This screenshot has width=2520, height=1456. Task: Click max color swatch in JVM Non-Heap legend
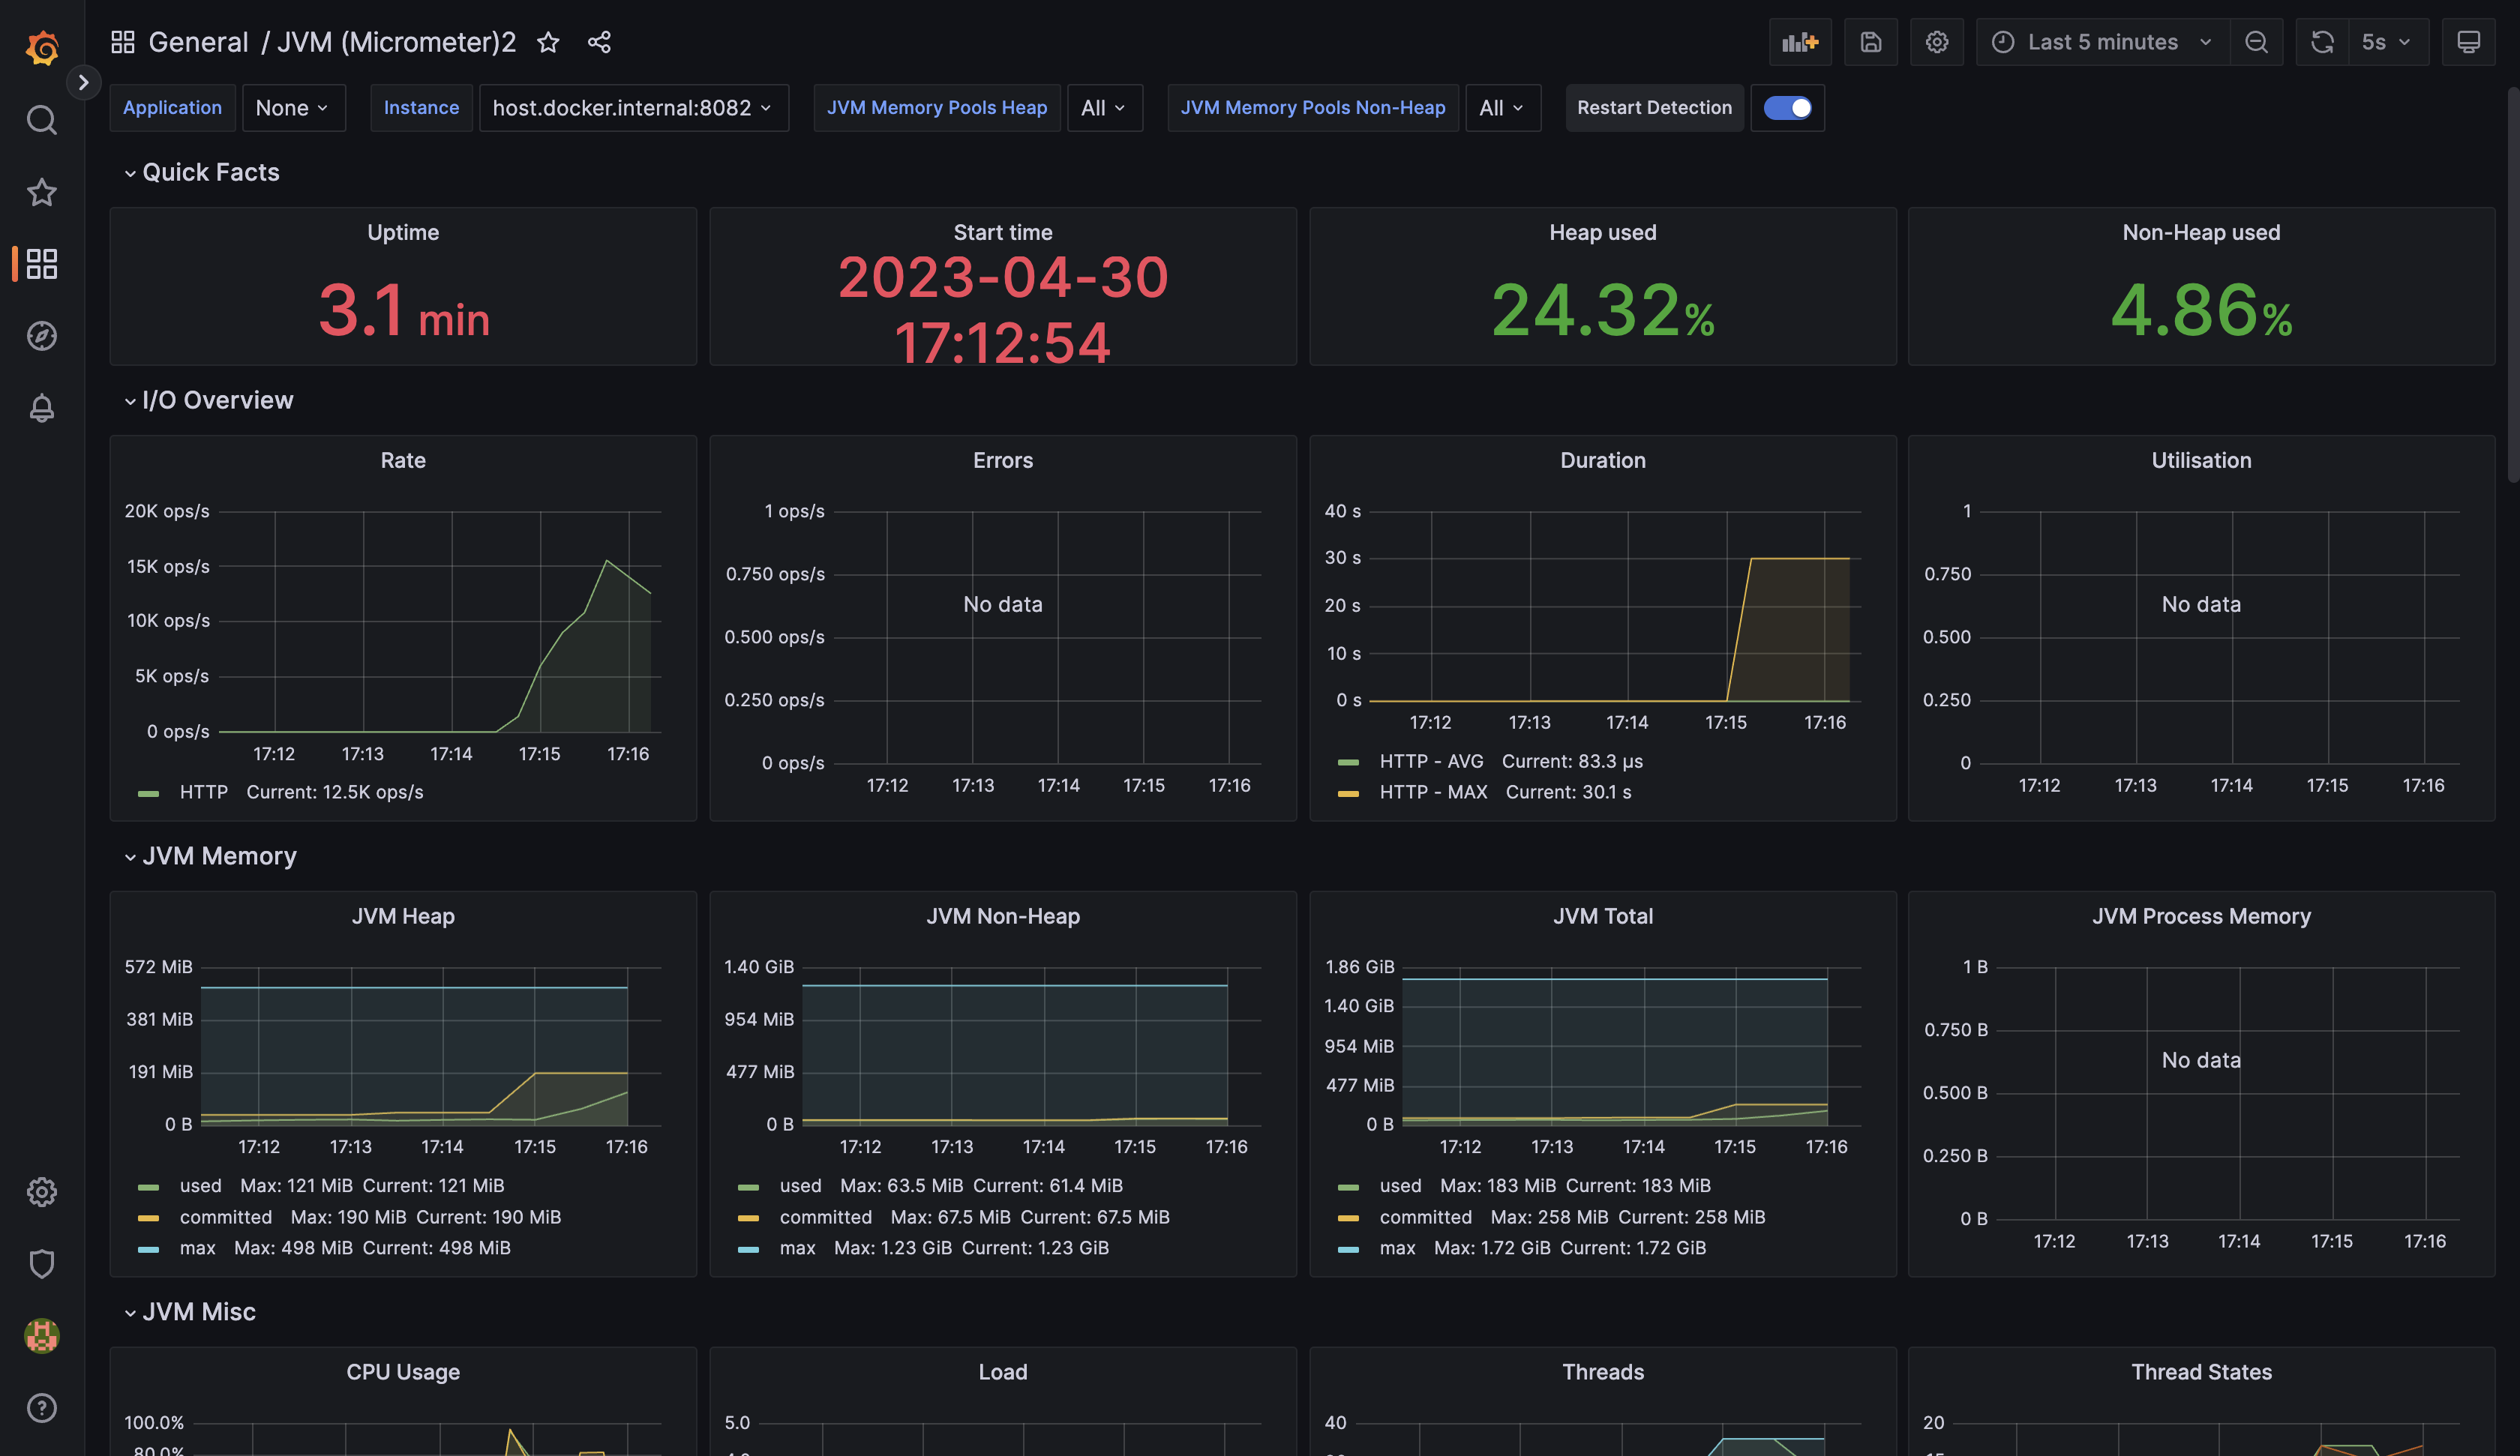(748, 1248)
